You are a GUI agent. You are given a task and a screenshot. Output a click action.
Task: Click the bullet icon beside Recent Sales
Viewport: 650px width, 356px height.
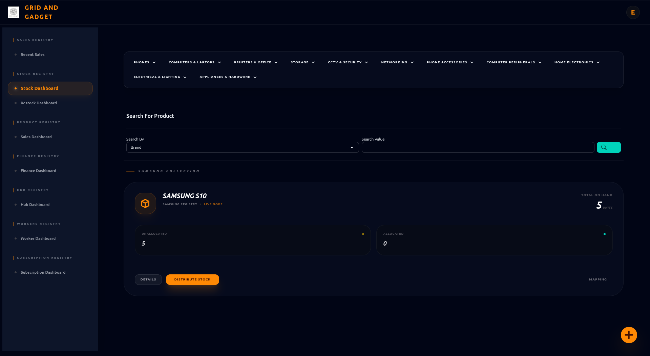click(x=15, y=54)
